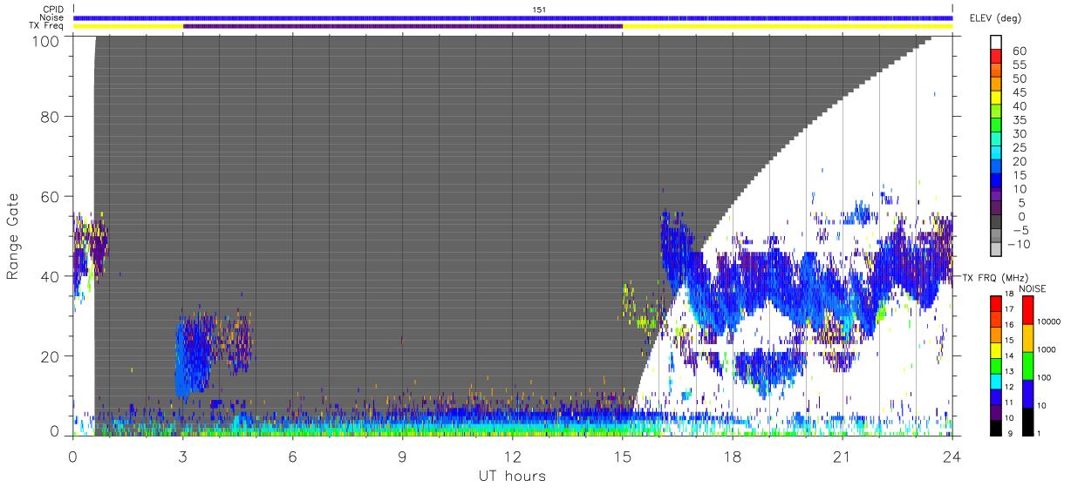Select the yellow 40–45 degree elevation swatch
This screenshot has width=1071, height=494.
[x=996, y=98]
